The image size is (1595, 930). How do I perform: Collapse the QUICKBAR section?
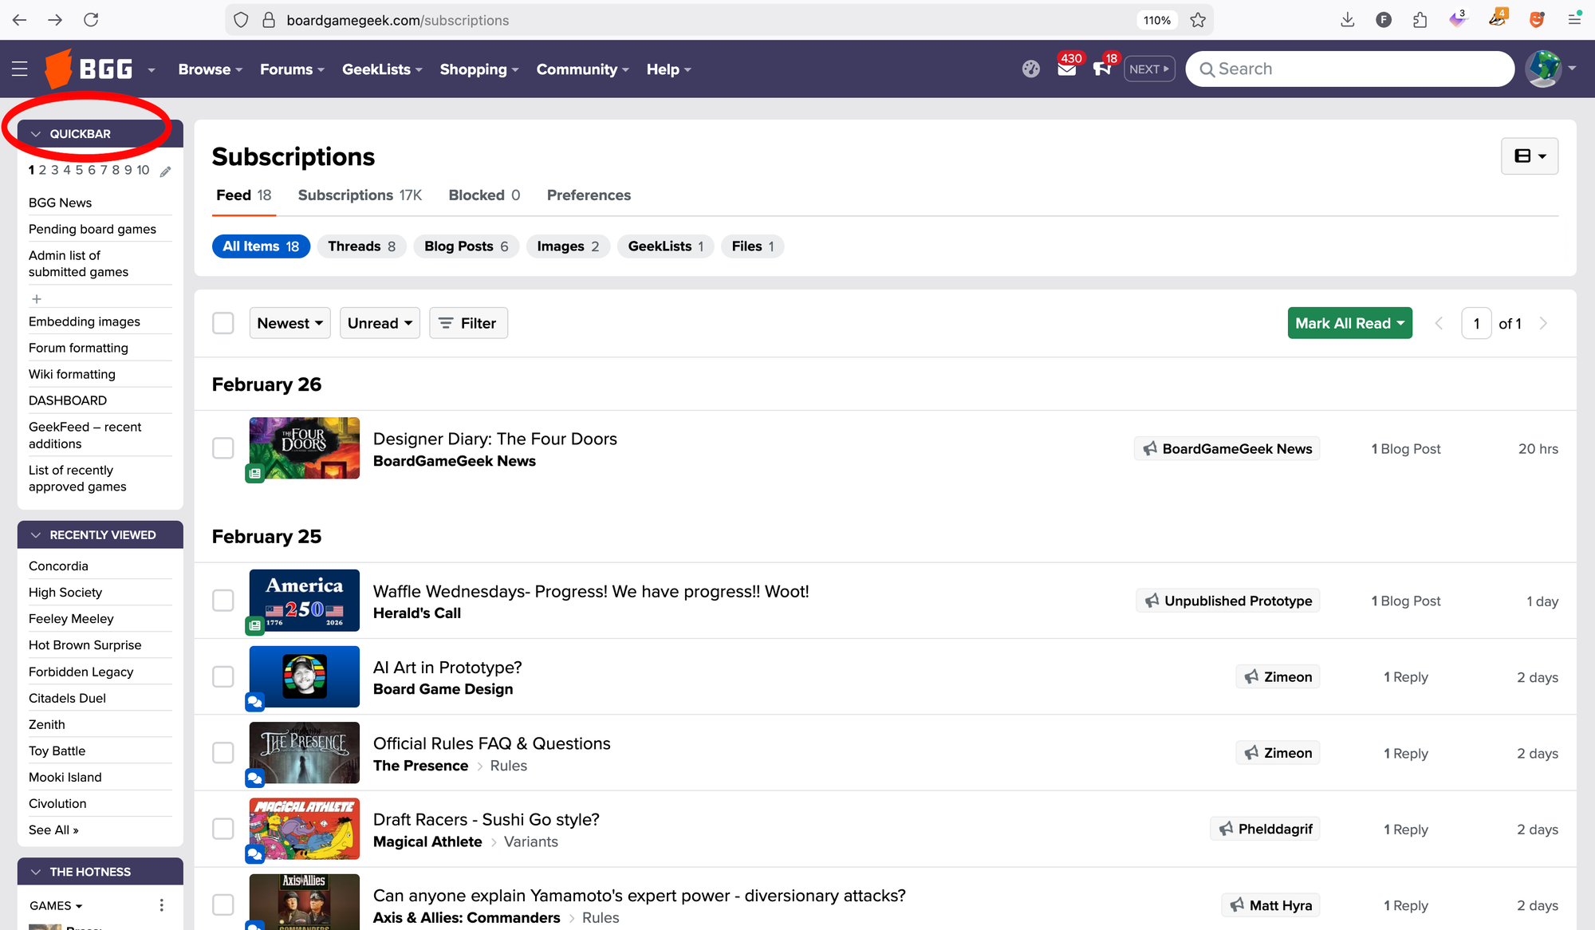click(35, 133)
